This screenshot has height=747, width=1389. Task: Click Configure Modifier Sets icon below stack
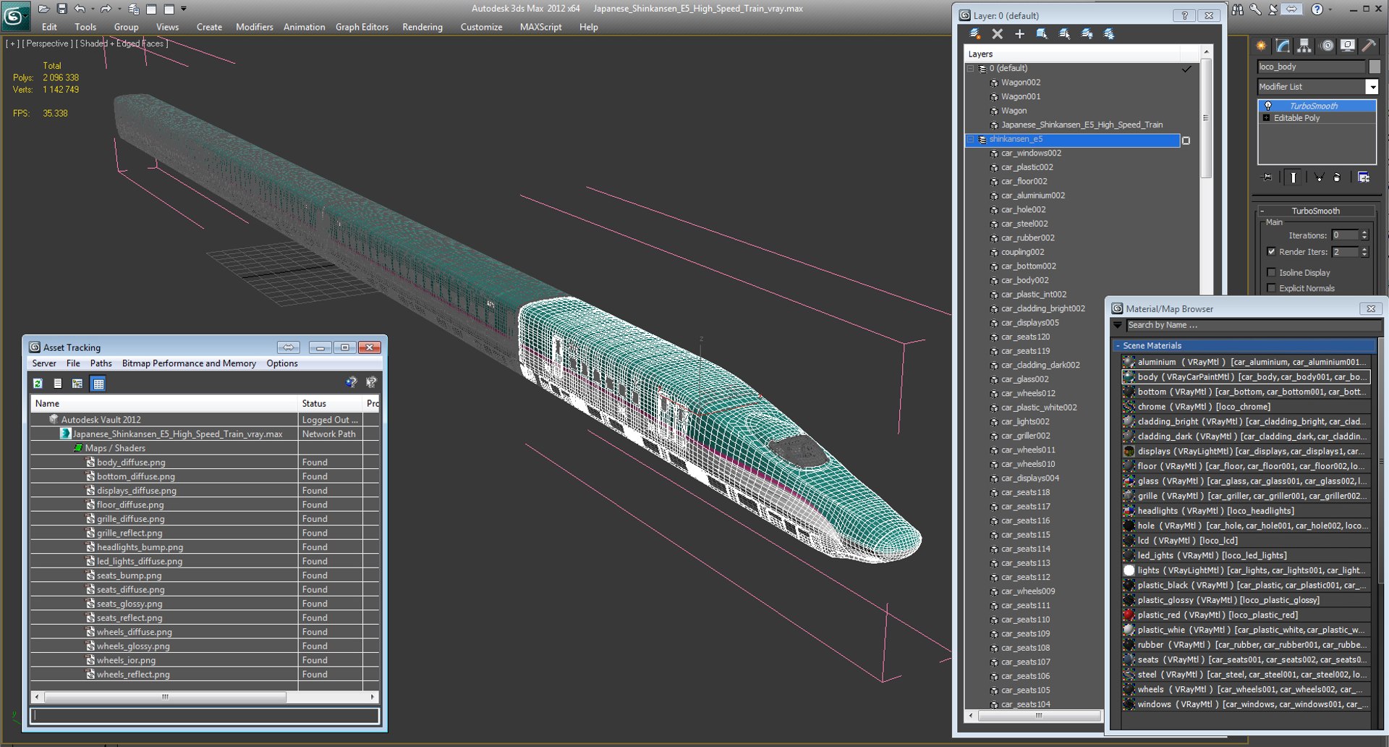pos(1364,177)
